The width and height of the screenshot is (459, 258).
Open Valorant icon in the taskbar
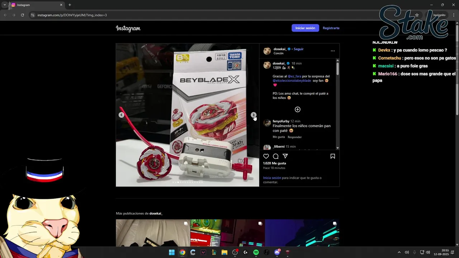tap(203, 252)
